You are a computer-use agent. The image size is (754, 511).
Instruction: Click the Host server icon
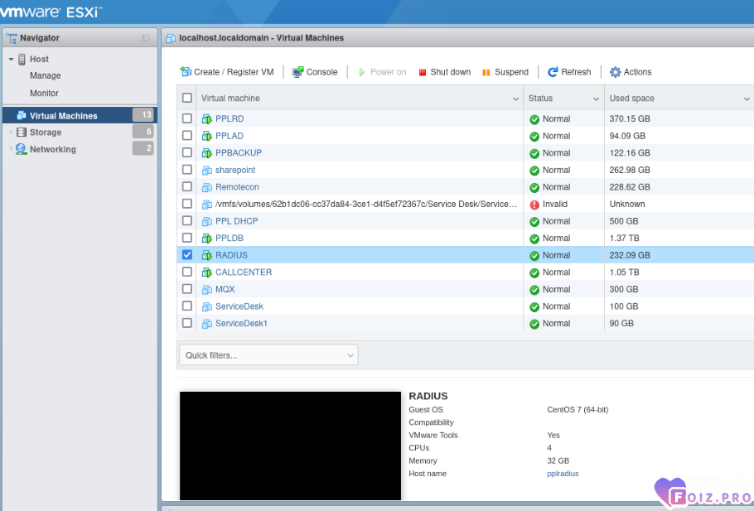[22, 59]
